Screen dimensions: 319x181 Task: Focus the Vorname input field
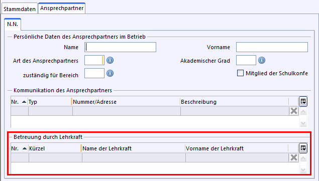click(x=272, y=47)
